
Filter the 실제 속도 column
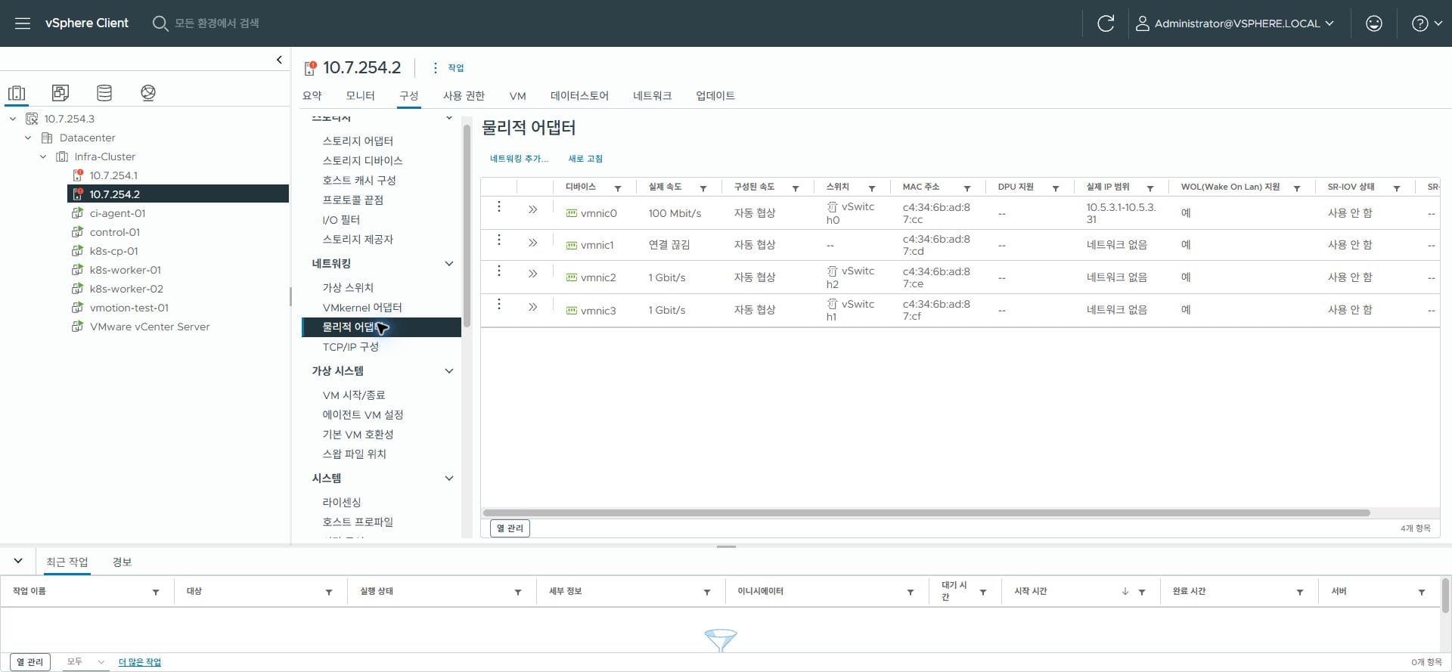tap(703, 188)
